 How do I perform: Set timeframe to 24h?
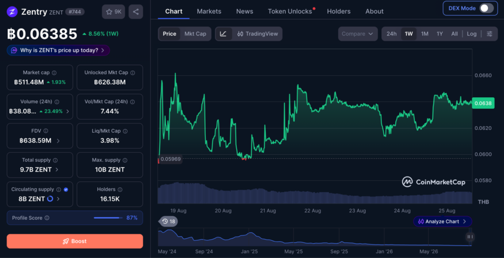(391, 34)
